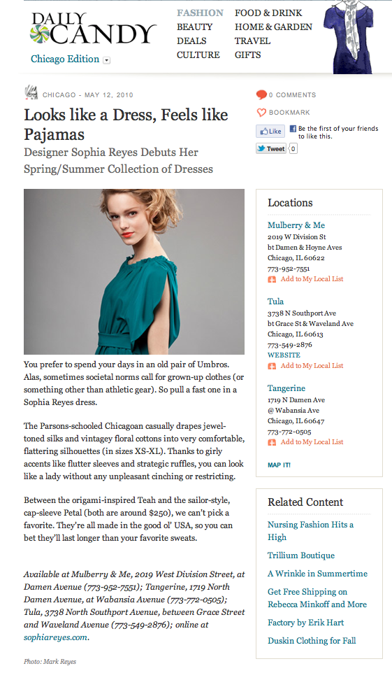Click the DailyCandy logo
Screen dimensions: 392x673
tap(93, 29)
